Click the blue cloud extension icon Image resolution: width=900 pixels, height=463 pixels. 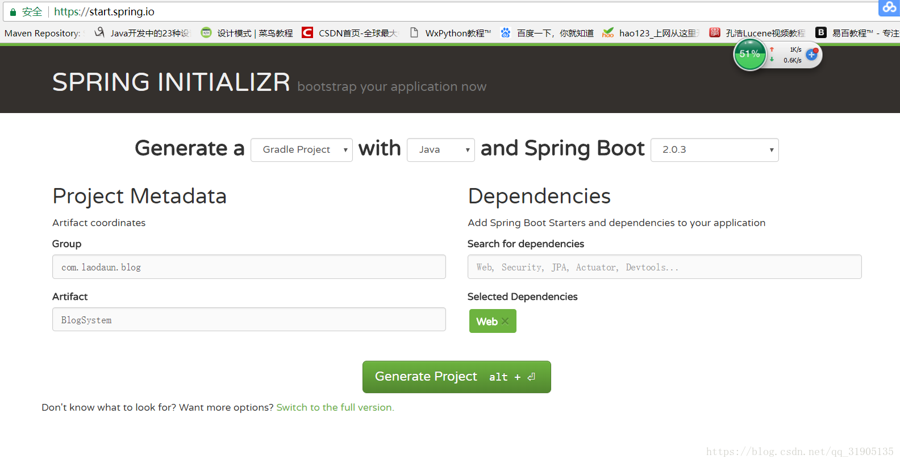pyautogui.click(x=889, y=7)
